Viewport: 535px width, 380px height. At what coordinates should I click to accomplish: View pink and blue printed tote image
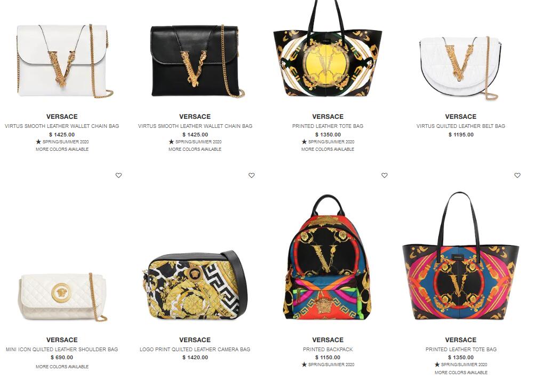461,256
